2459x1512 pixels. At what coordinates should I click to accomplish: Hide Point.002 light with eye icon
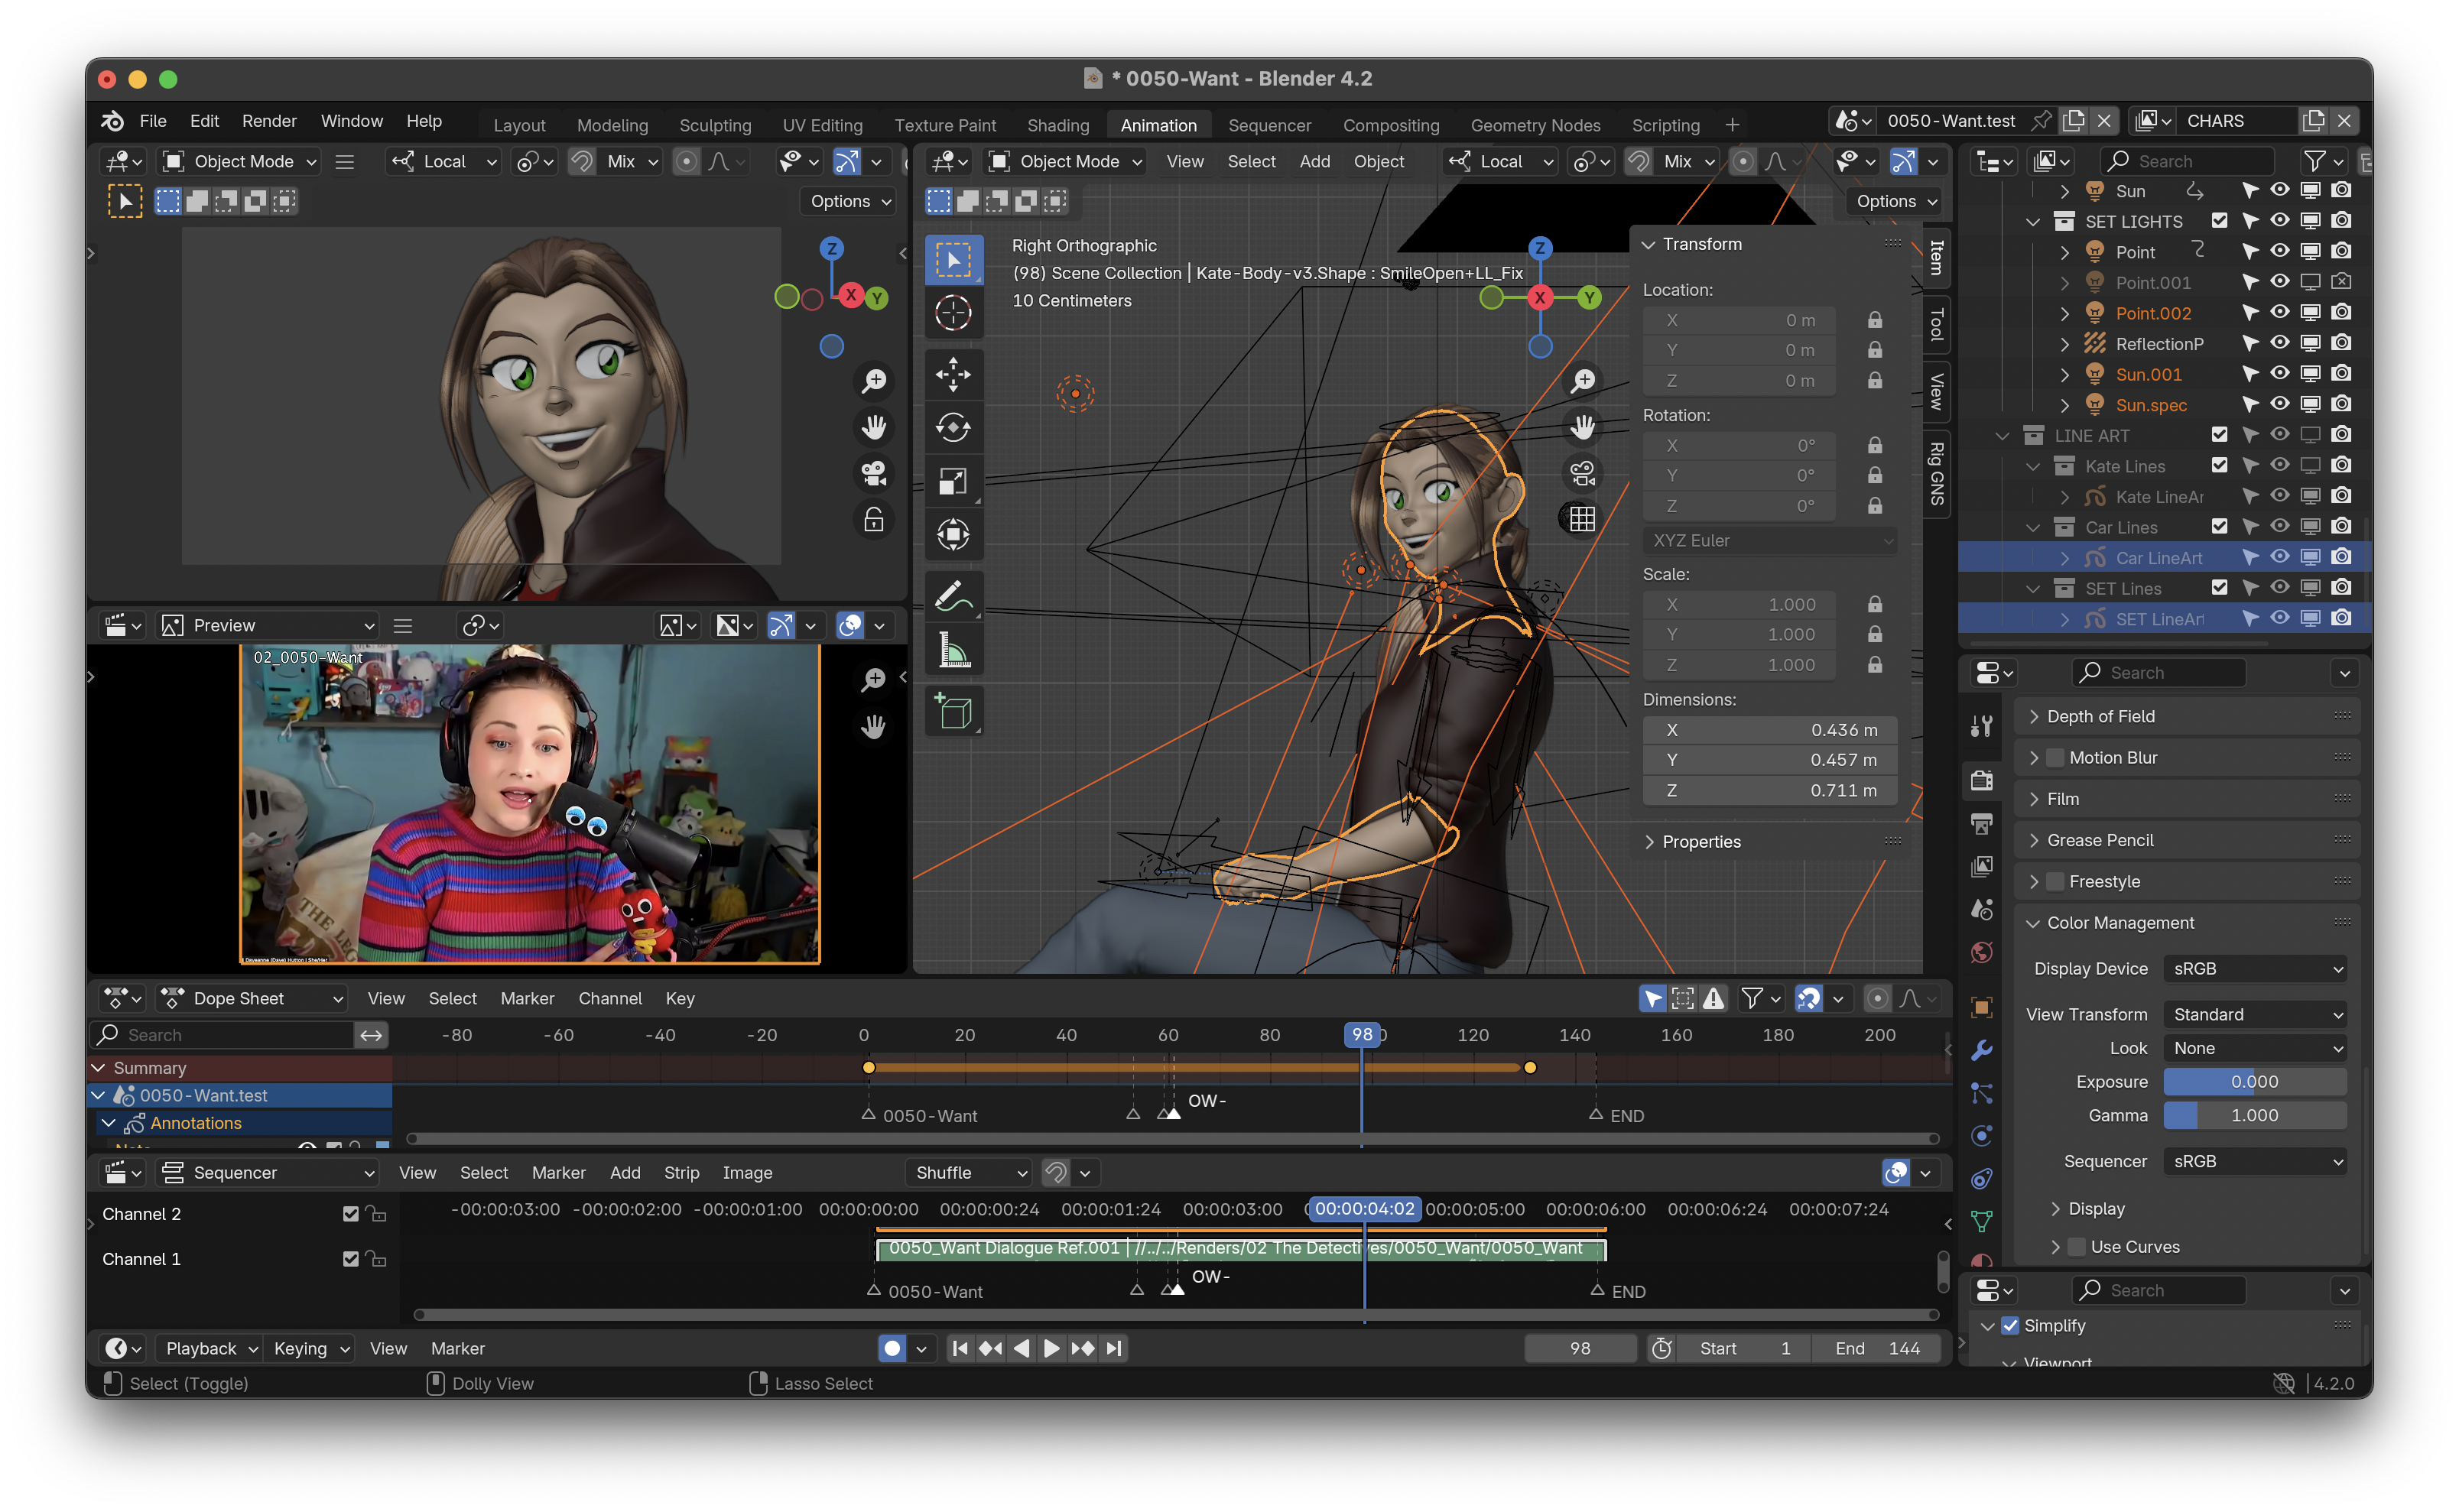(2279, 312)
